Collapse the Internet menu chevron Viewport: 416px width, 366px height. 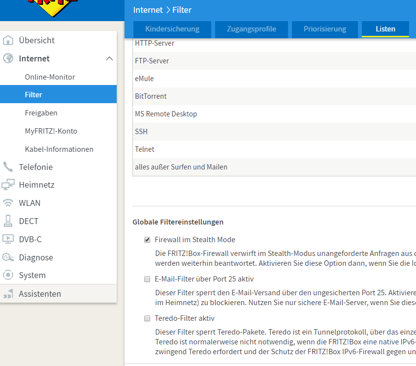point(109,58)
